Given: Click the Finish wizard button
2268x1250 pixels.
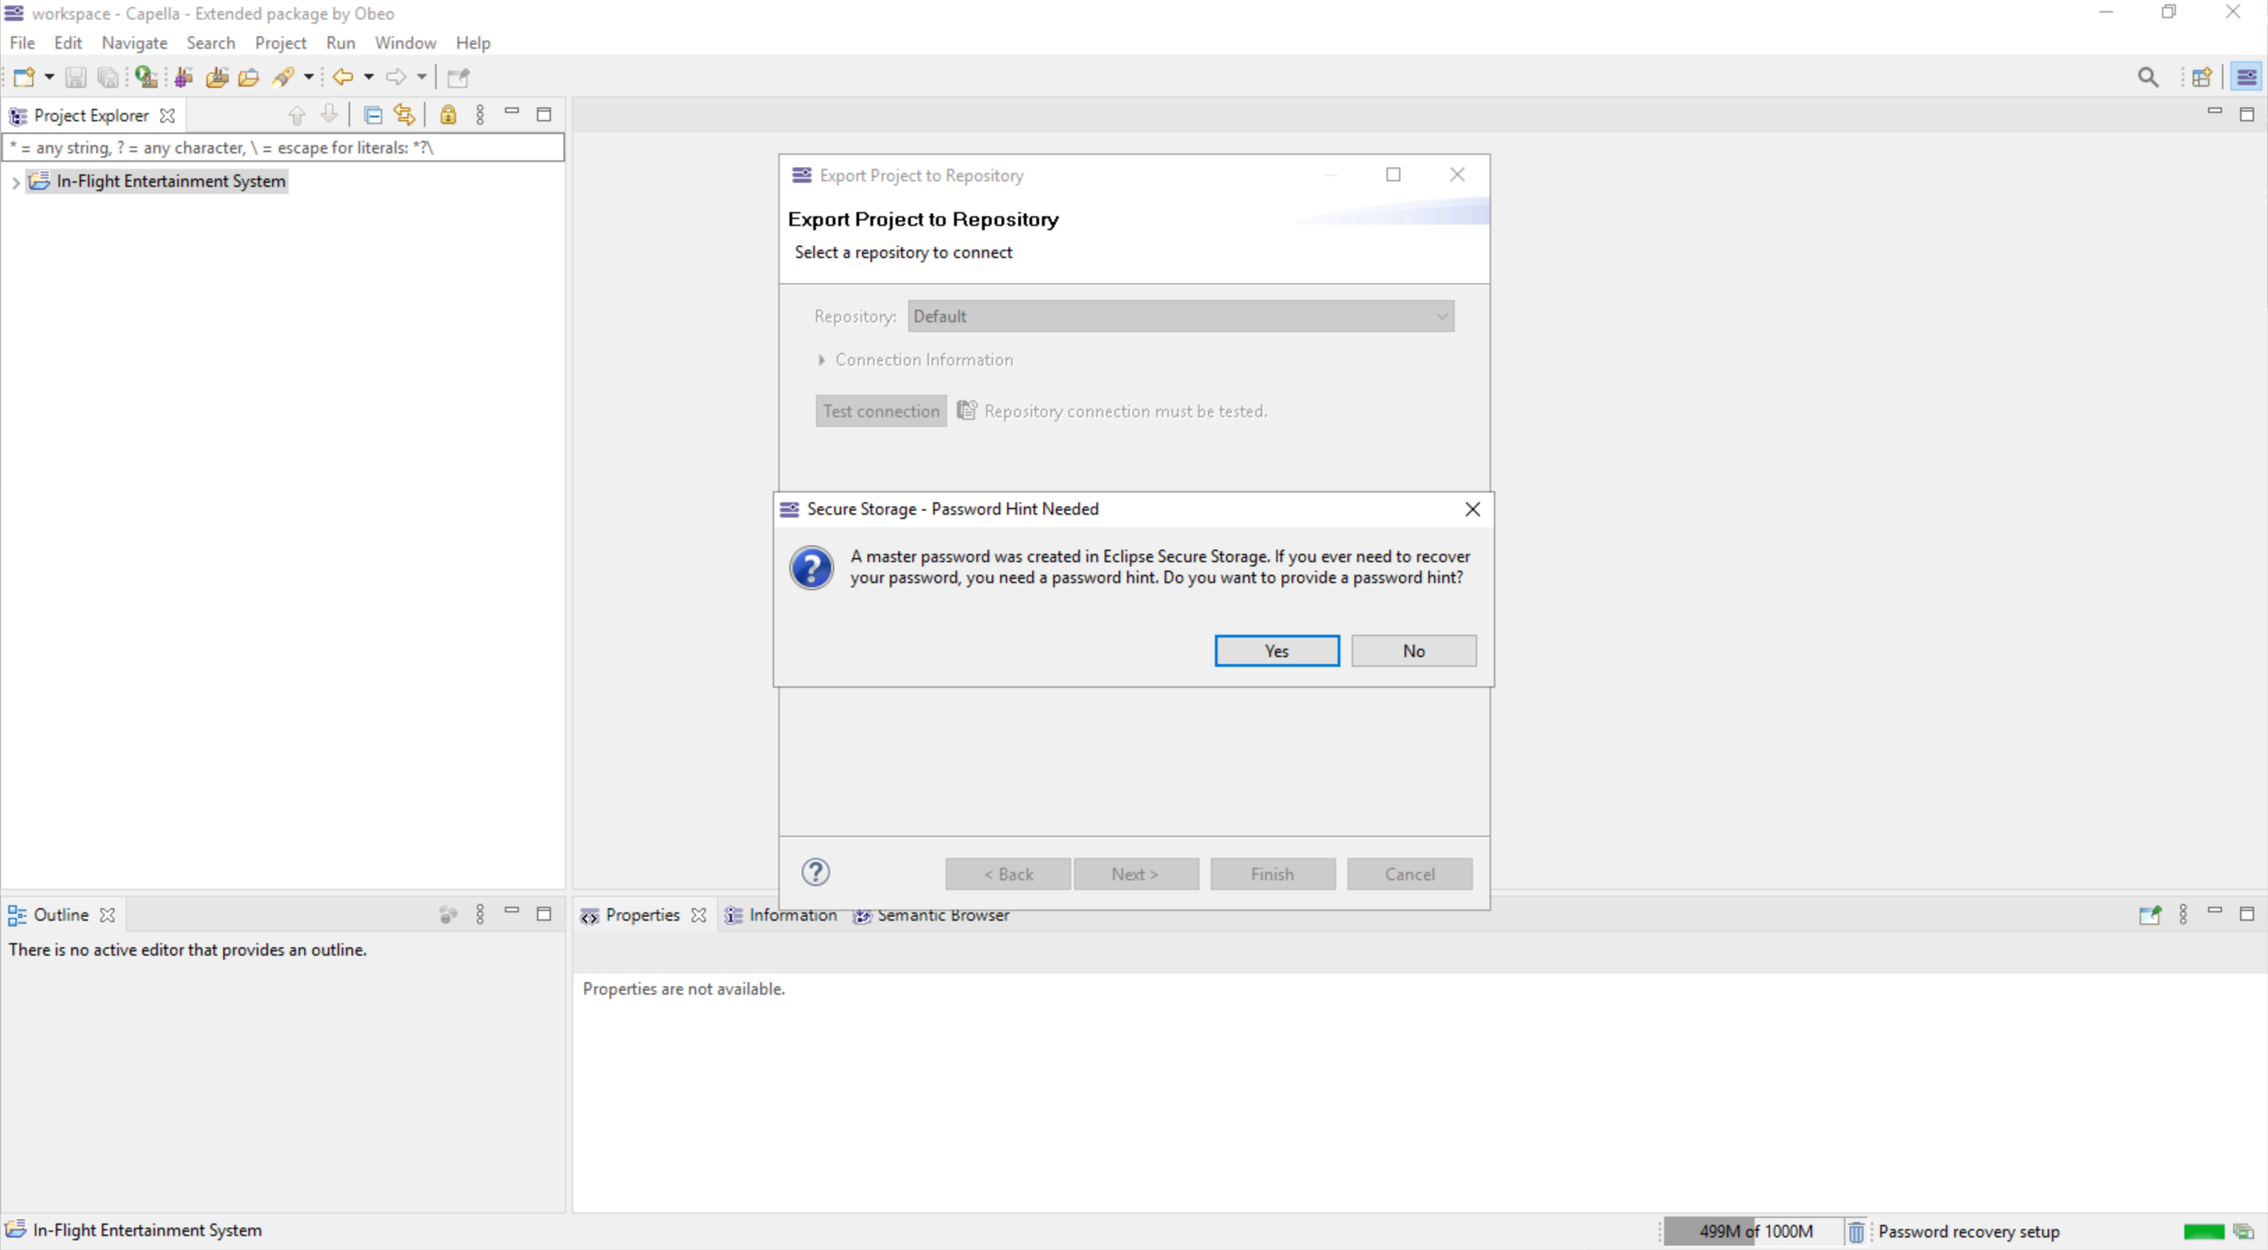Looking at the screenshot, I should click(1272, 874).
